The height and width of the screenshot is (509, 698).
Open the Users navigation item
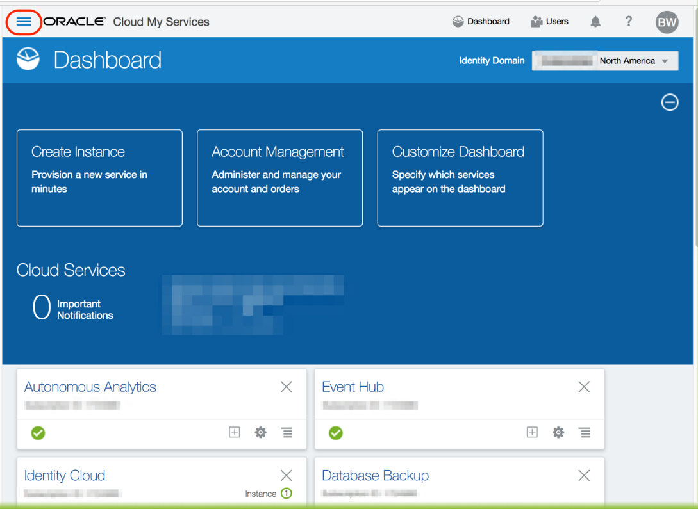click(x=549, y=21)
